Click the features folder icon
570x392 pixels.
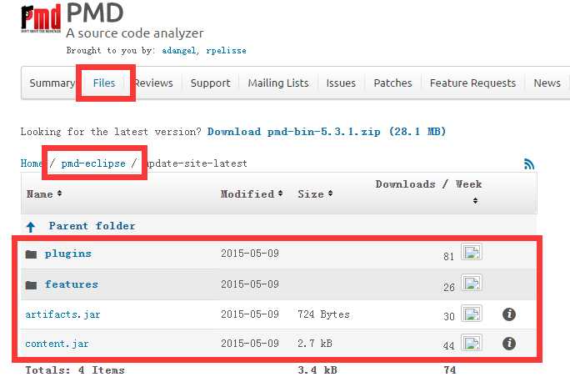[x=32, y=285]
